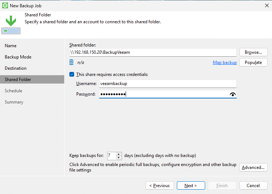Go back using < Previous button
This screenshot has height=194, width=272.
159,186
